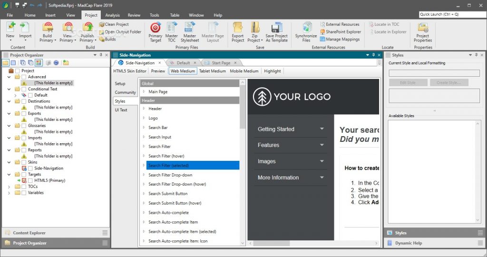Click the Tablet Medium button
The height and width of the screenshot is (257, 487).
click(x=212, y=71)
